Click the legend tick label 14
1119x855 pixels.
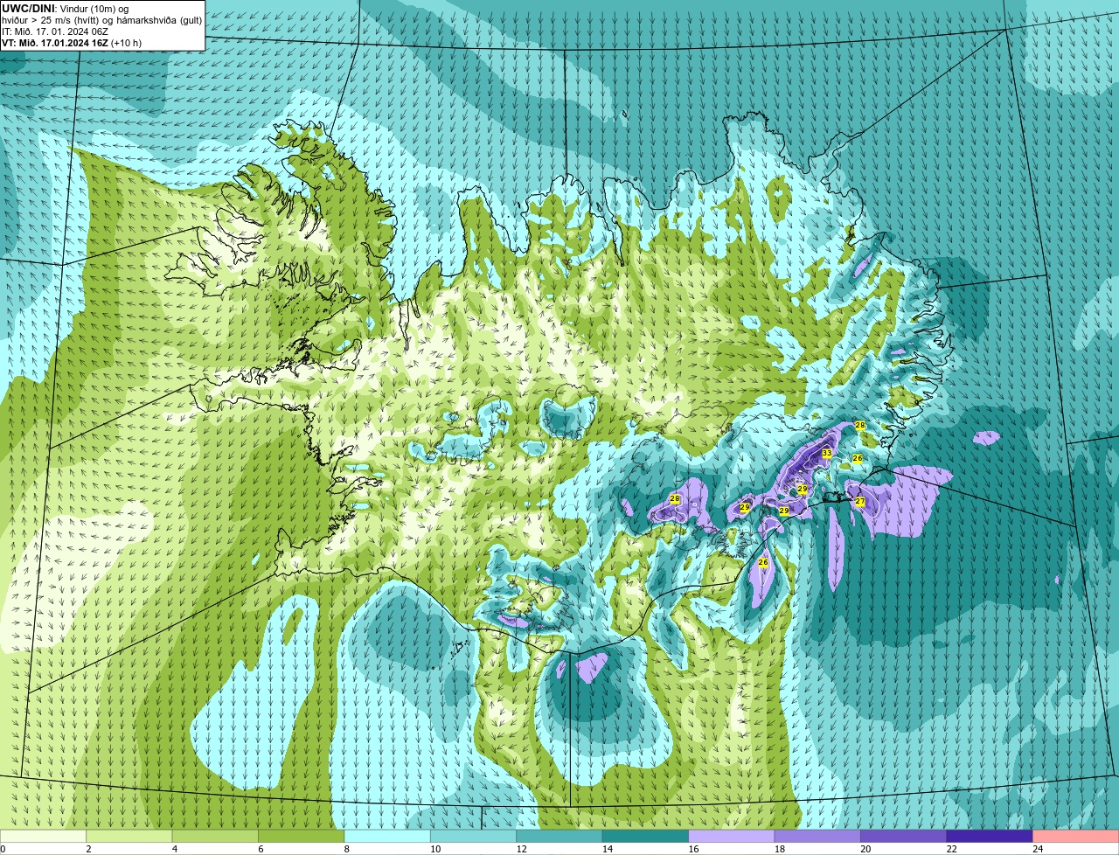click(x=608, y=849)
